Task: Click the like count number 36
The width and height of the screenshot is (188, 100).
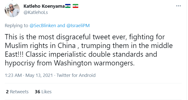Action: (37, 92)
